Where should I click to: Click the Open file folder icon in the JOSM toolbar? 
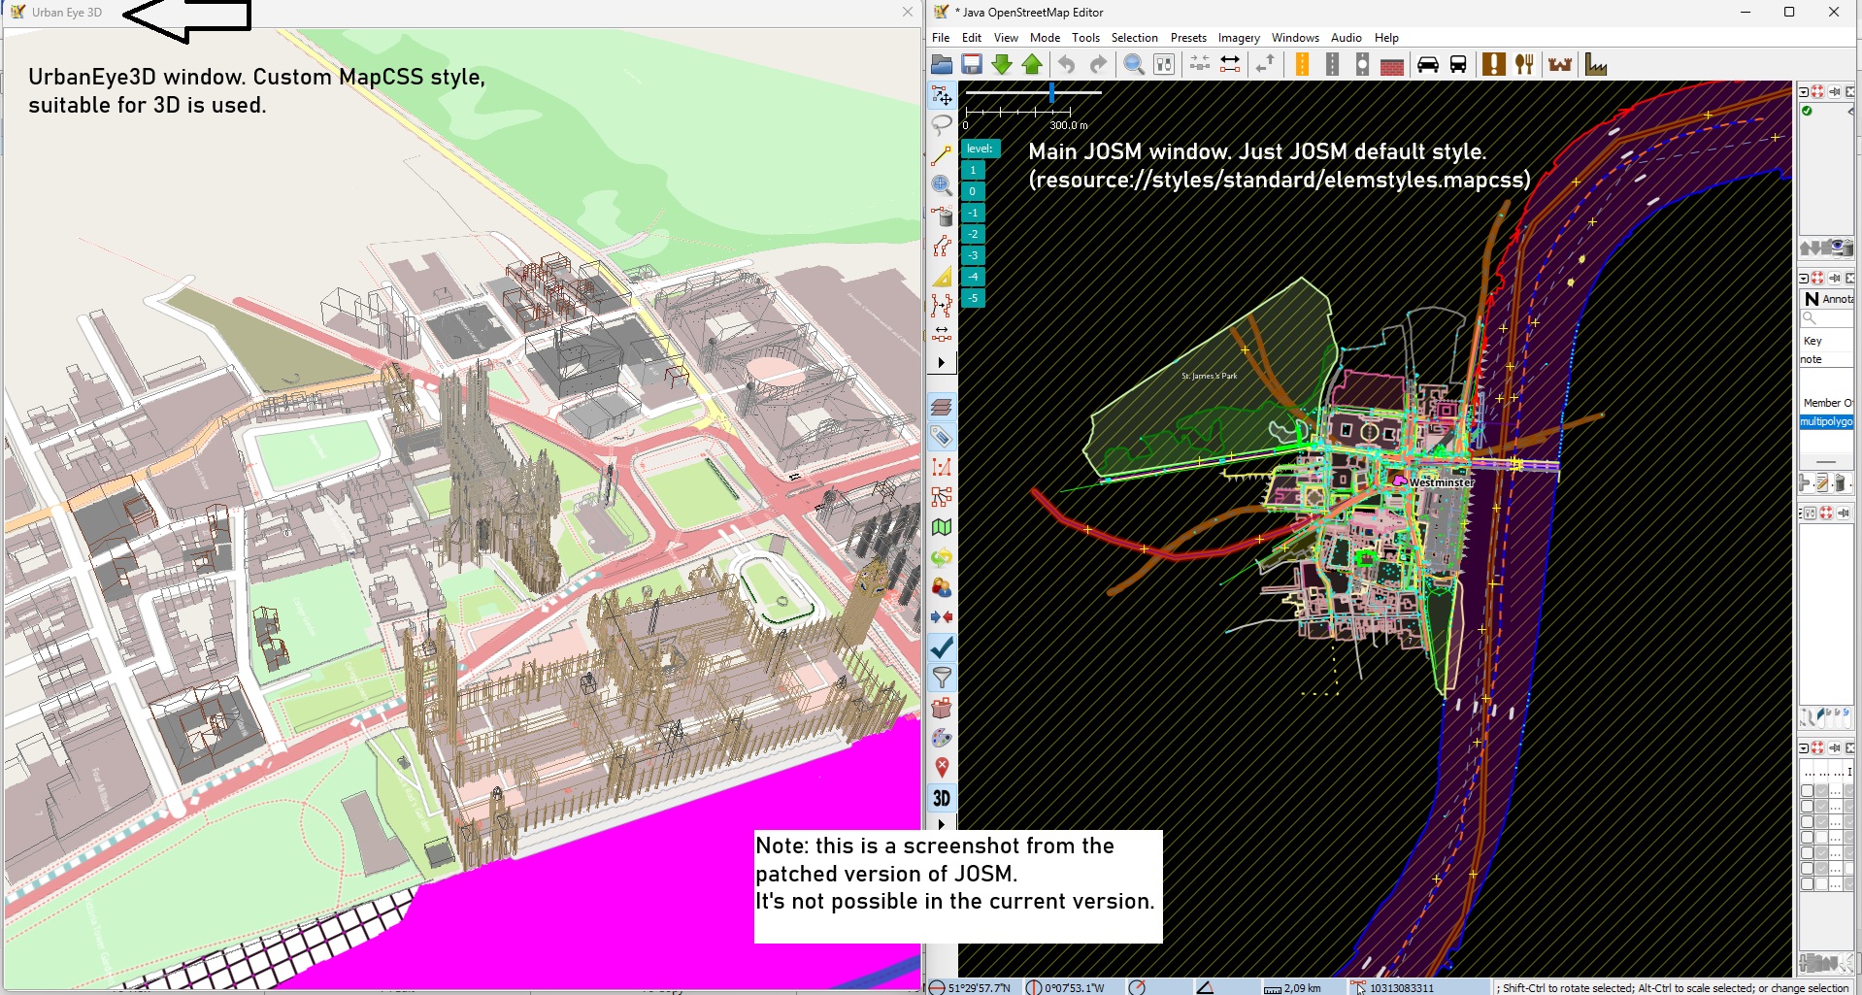[942, 65]
